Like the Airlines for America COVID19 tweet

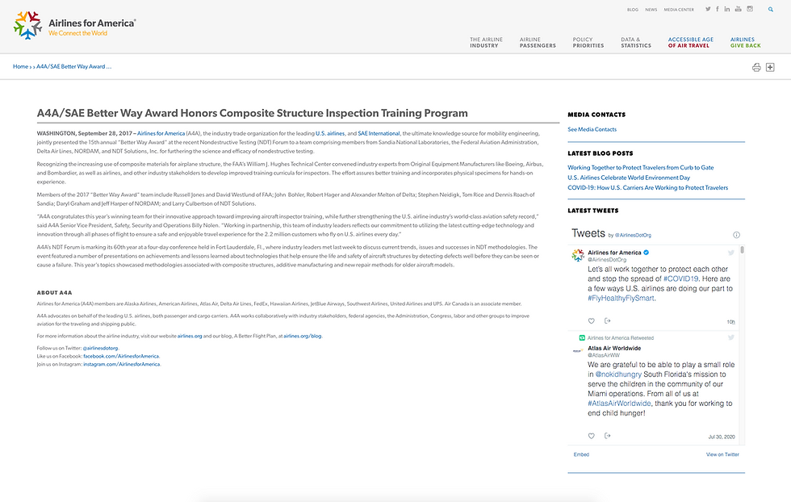(x=591, y=321)
